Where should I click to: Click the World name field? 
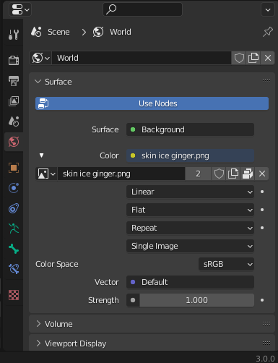tap(142, 58)
